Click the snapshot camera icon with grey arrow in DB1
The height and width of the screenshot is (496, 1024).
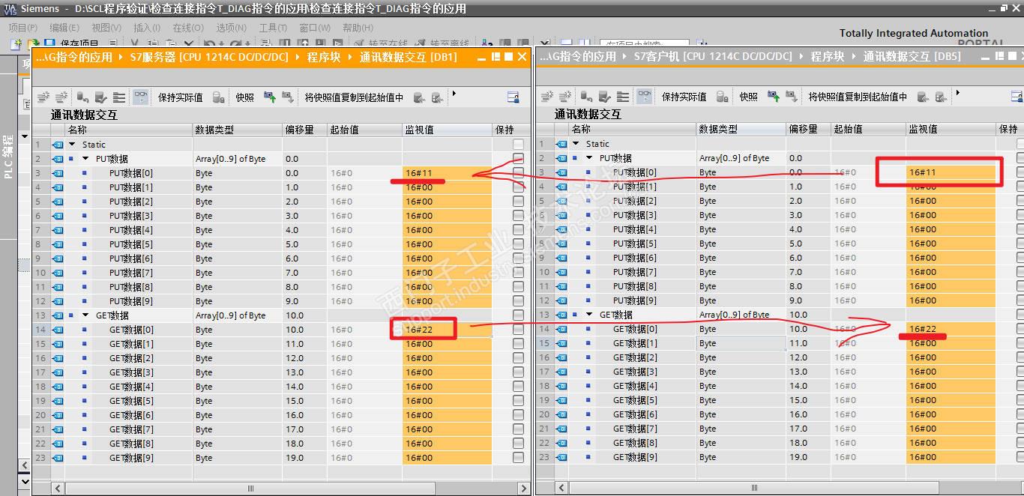click(x=287, y=97)
